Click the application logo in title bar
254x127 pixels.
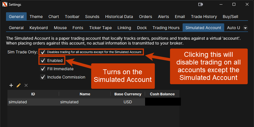click(x=4, y=5)
